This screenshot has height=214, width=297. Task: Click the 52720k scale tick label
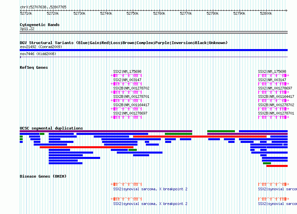[x=53, y=13]
